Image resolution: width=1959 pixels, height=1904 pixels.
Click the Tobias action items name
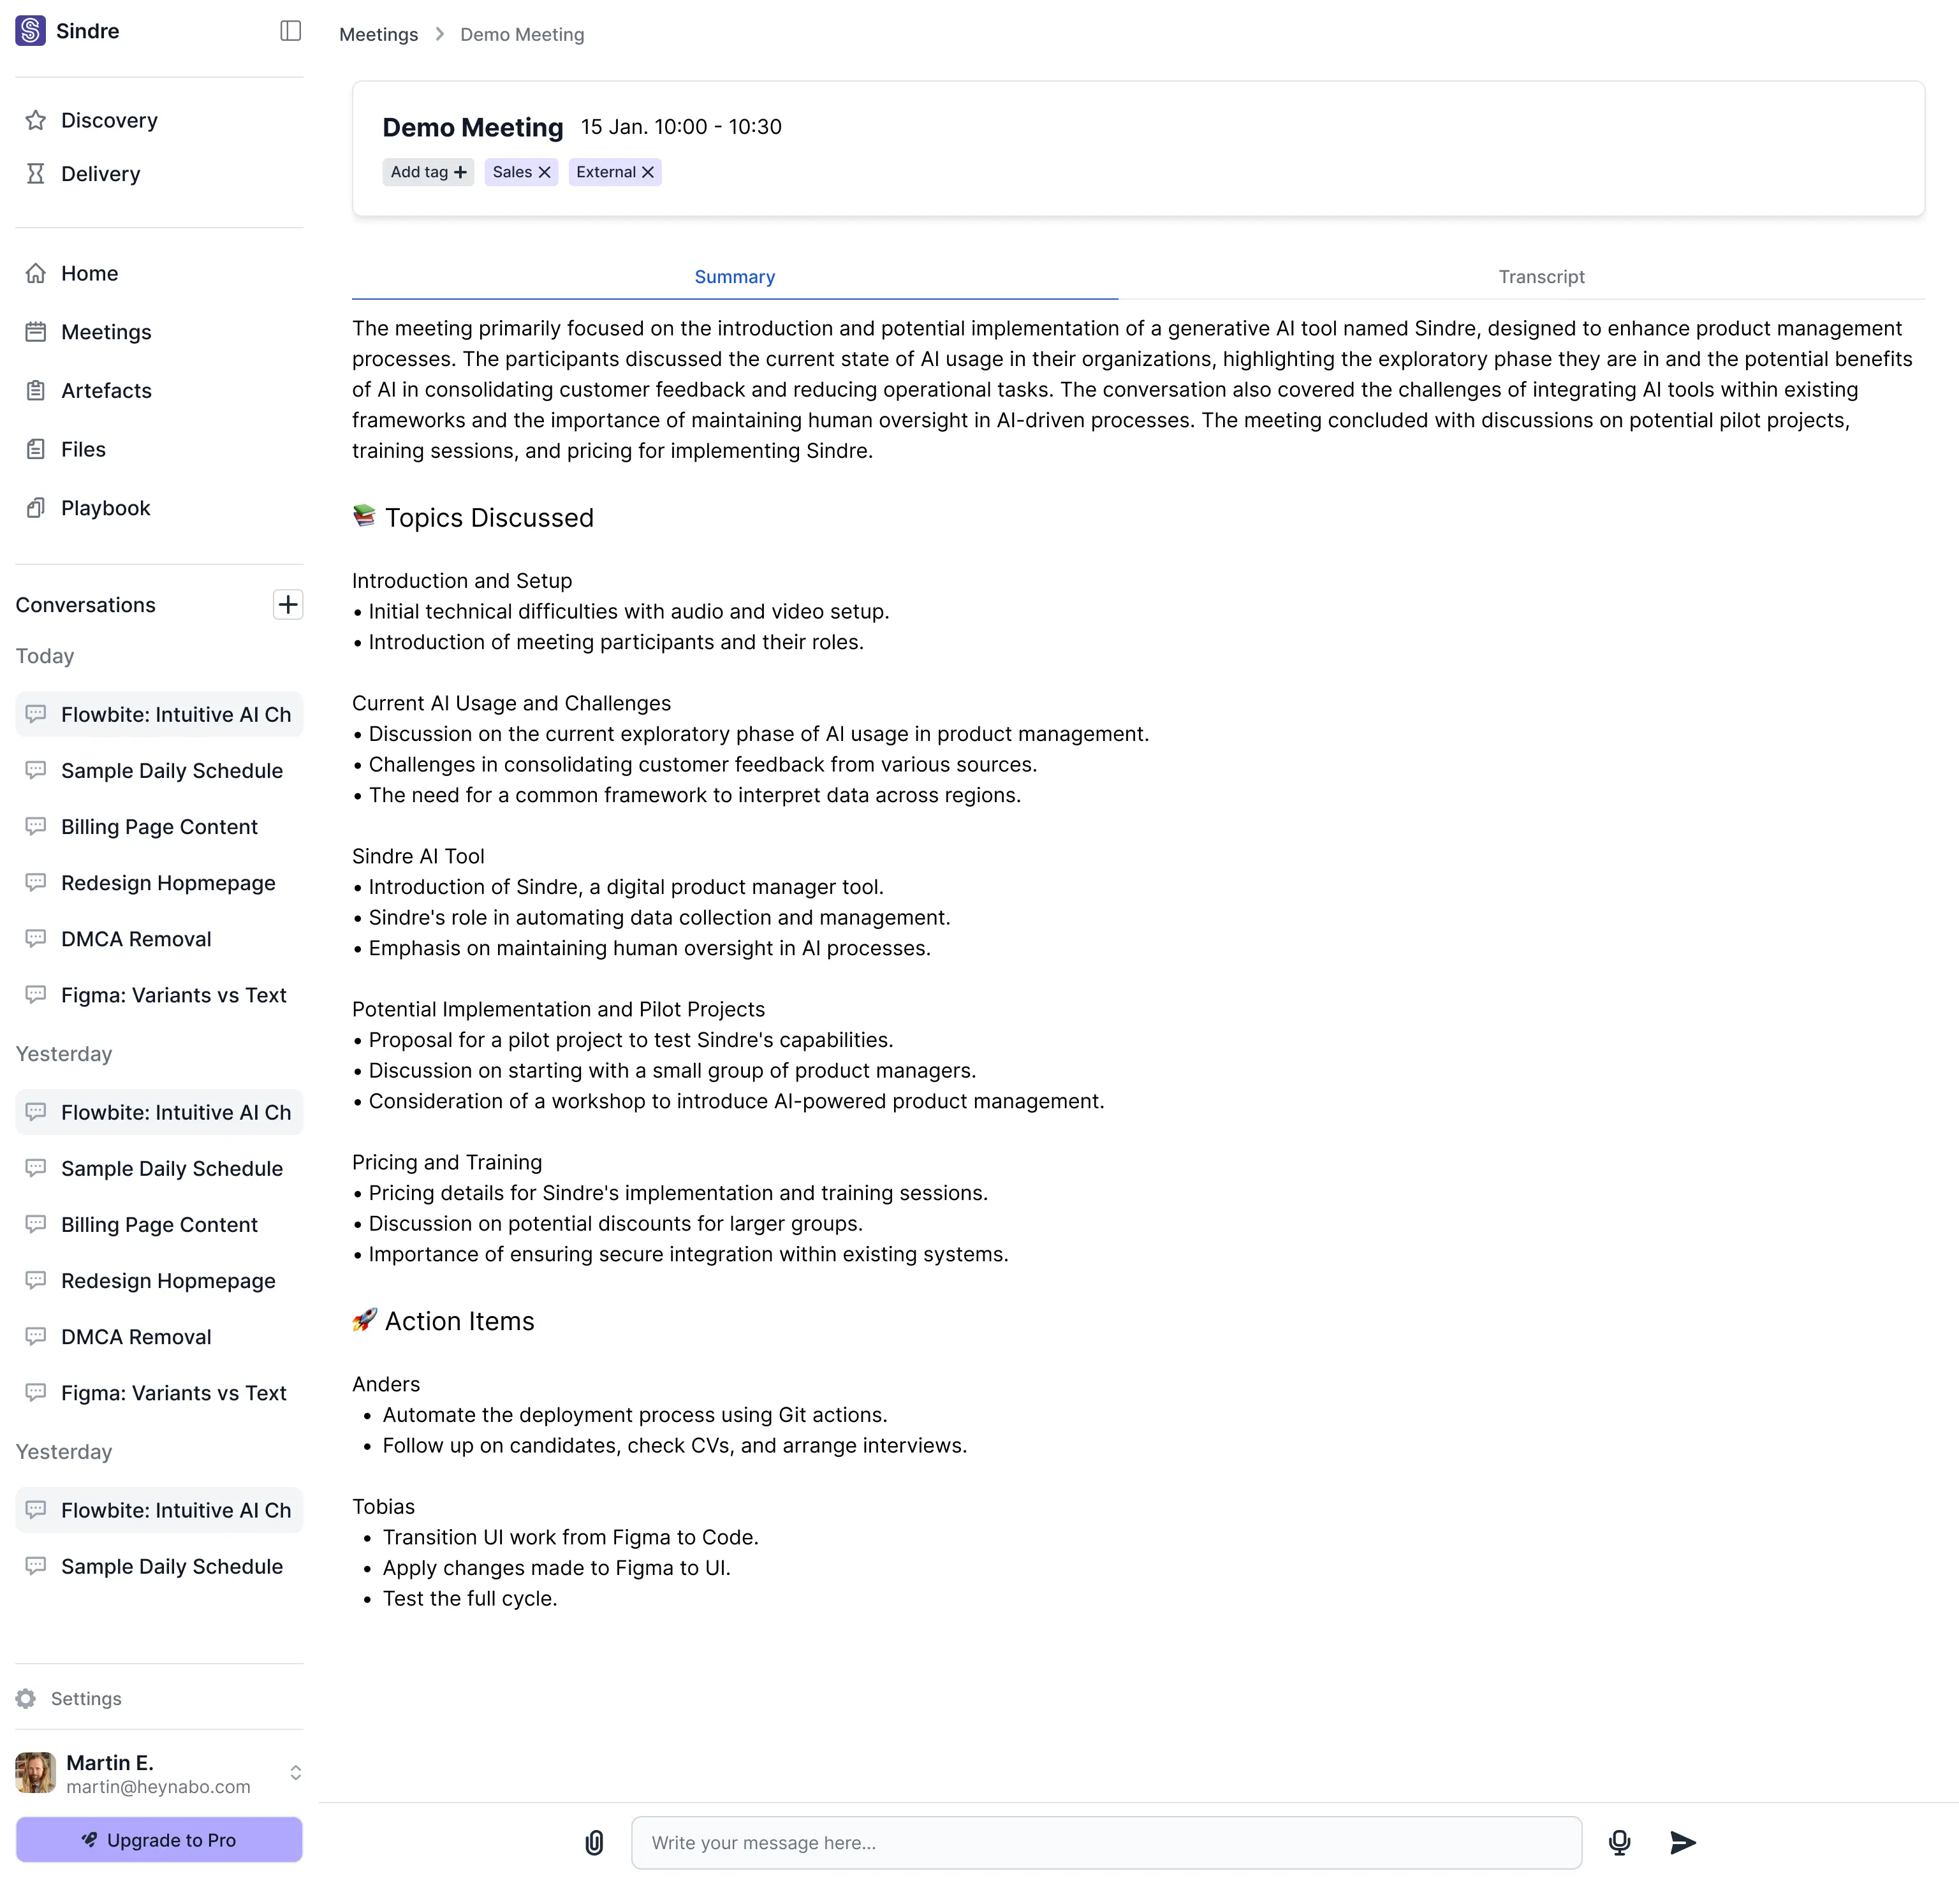click(x=383, y=1506)
